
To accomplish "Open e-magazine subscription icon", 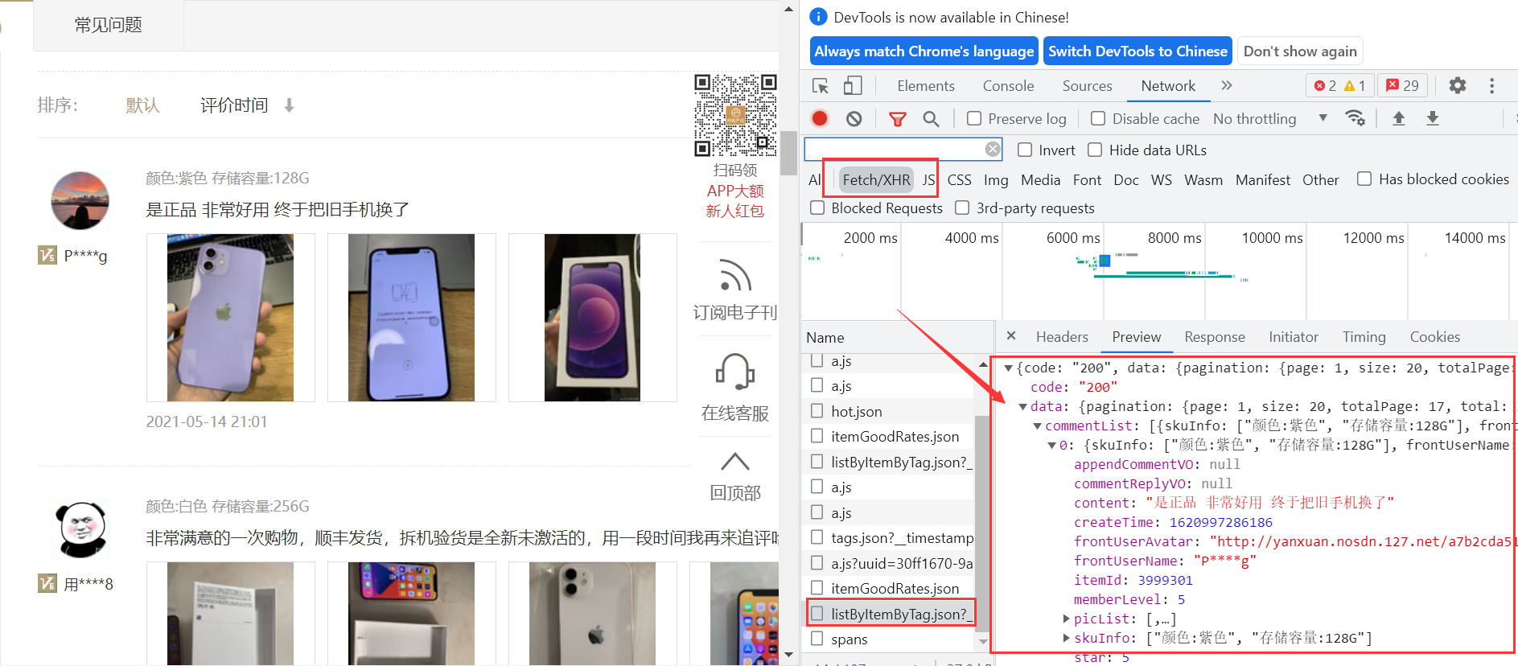I will pyautogui.click(x=735, y=275).
